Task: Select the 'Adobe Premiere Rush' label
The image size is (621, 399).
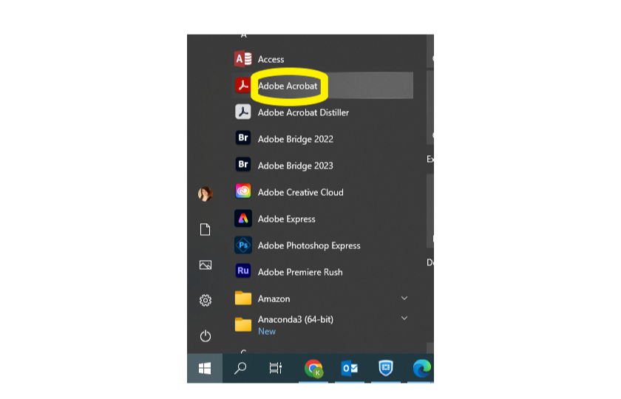Action: tap(300, 272)
